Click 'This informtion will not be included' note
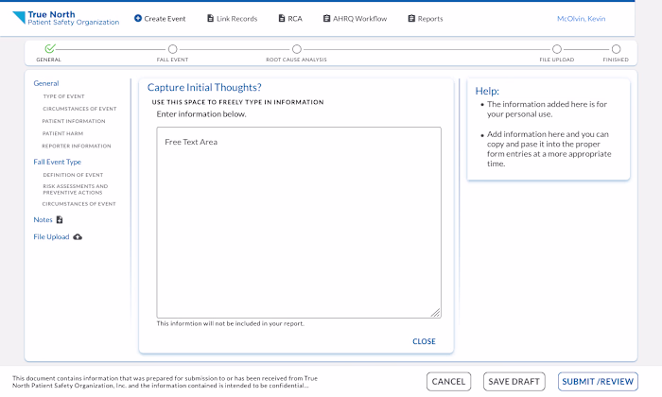 click(x=230, y=323)
